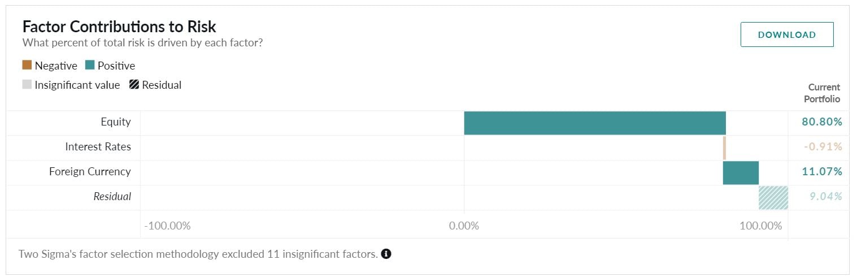Select the hatched Residual bar
857x277 pixels.
point(773,197)
